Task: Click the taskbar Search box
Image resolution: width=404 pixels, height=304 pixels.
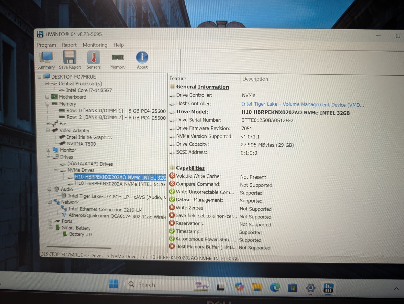Action: click(168, 285)
